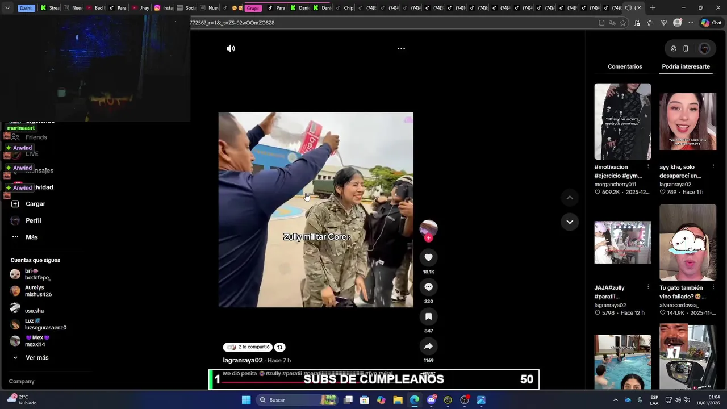Switch to the Dash browser tab
The width and height of the screenshot is (727, 409).
[26, 8]
